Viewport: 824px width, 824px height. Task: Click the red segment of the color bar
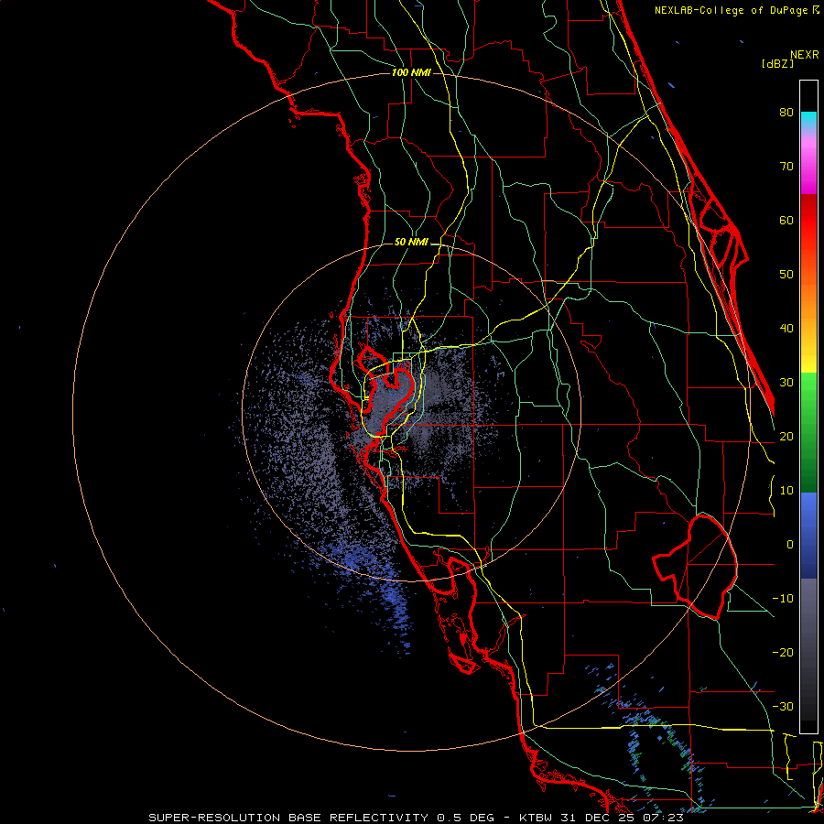(x=808, y=221)
